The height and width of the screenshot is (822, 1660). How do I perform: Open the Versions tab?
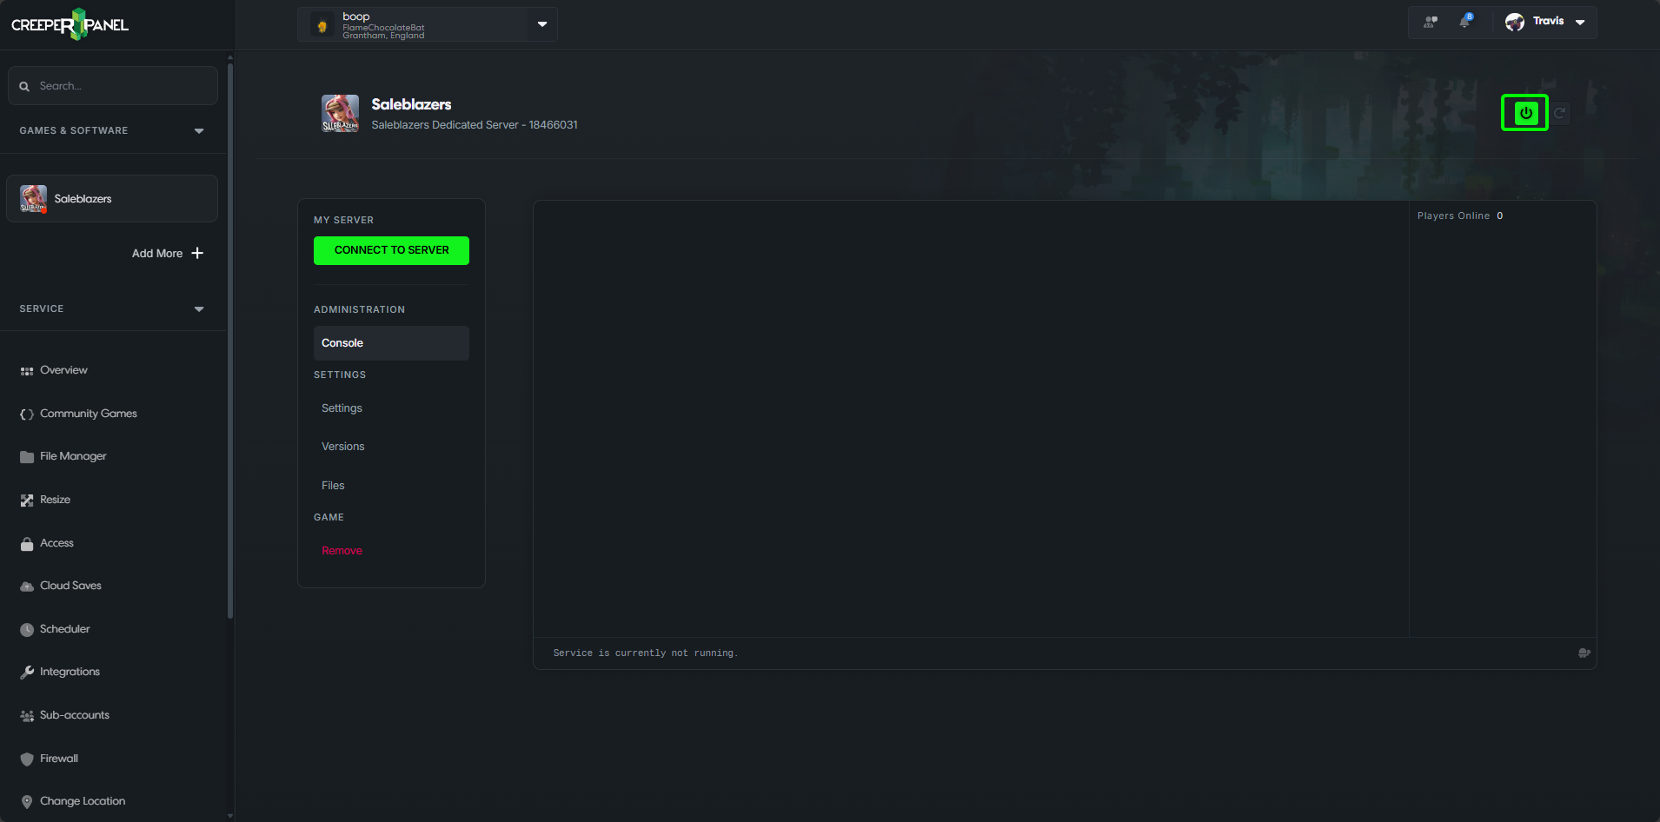click(x=342, y=447)
